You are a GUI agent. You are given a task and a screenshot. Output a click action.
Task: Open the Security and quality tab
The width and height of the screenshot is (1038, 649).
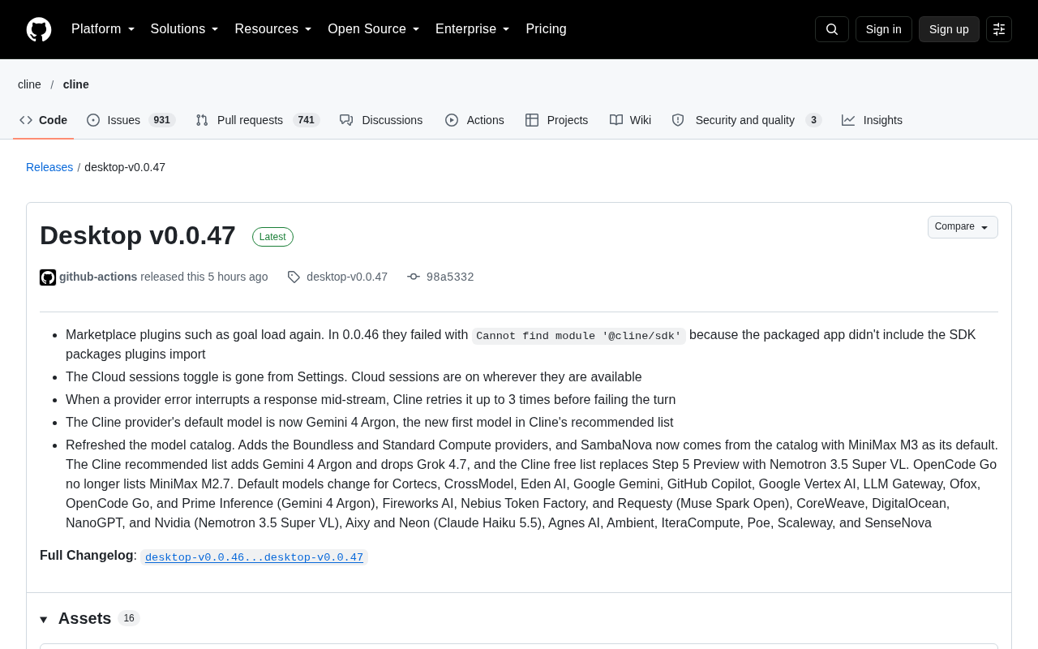coord(746,120)
